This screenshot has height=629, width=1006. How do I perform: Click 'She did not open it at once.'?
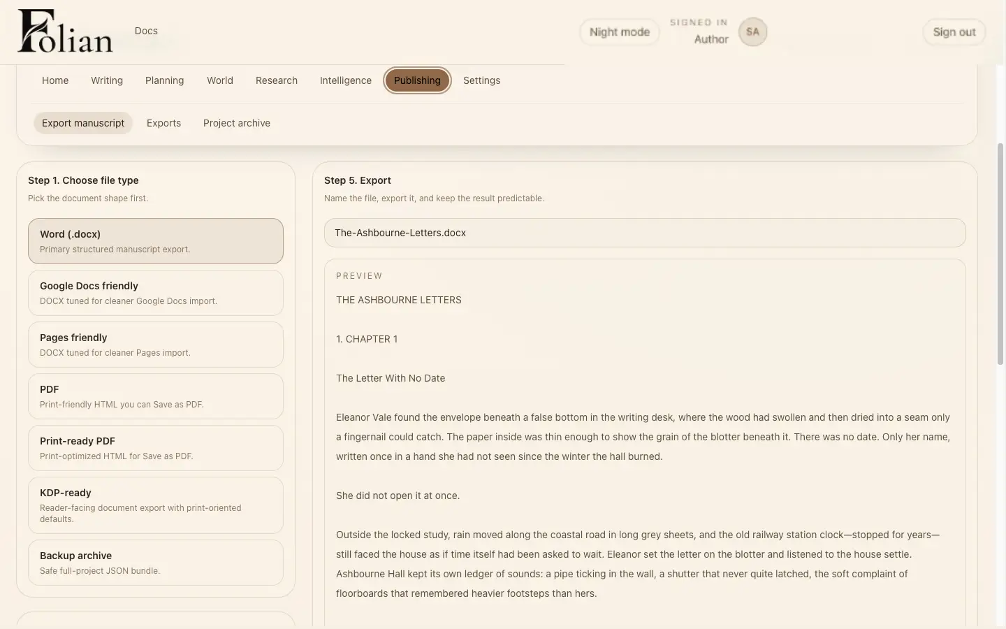click(x=398, y=496)
